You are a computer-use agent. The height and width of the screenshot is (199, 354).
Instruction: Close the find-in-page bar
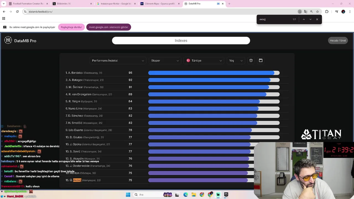tap(317, 19)
